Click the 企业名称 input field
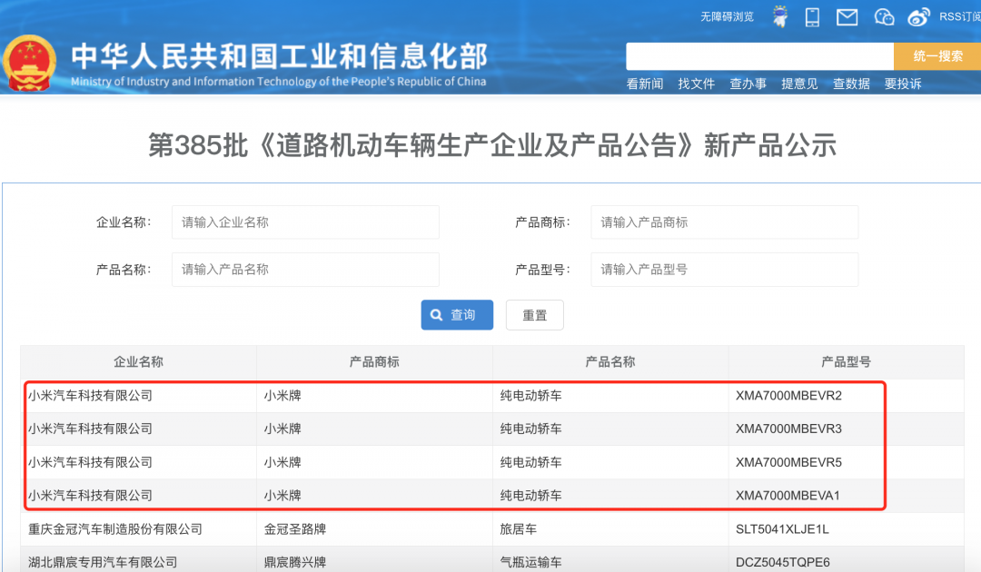 coord(305,222)
